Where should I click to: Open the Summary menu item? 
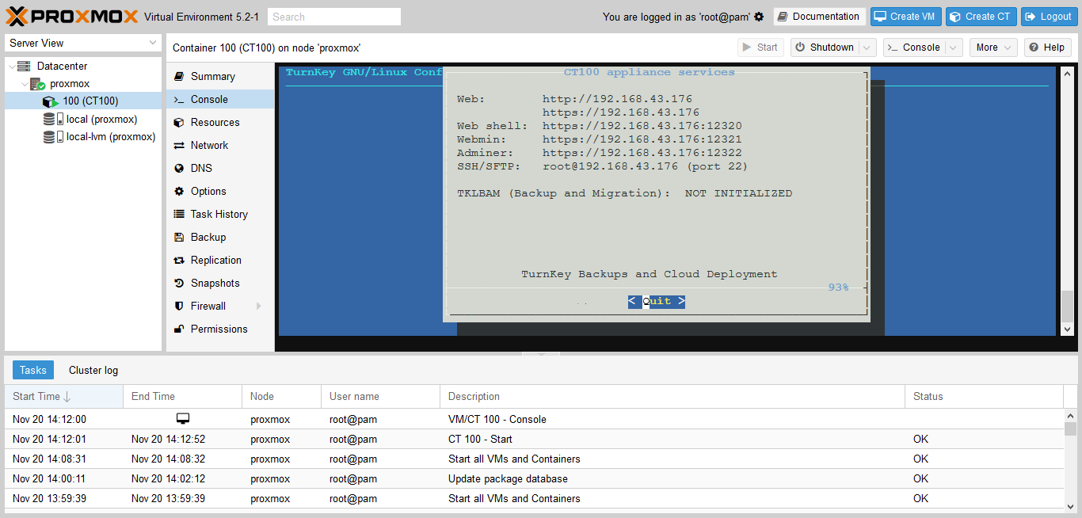point(220,77)
